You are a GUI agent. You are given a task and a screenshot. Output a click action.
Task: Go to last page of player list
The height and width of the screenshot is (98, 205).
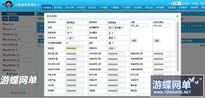24,93
